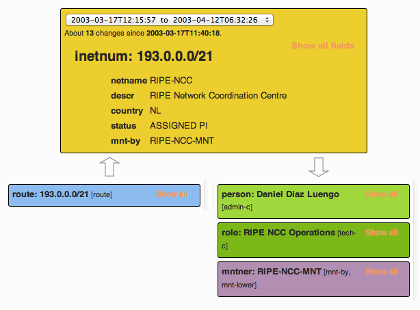Click the country field label
420x310 pixels.
(x=127, y=111)
